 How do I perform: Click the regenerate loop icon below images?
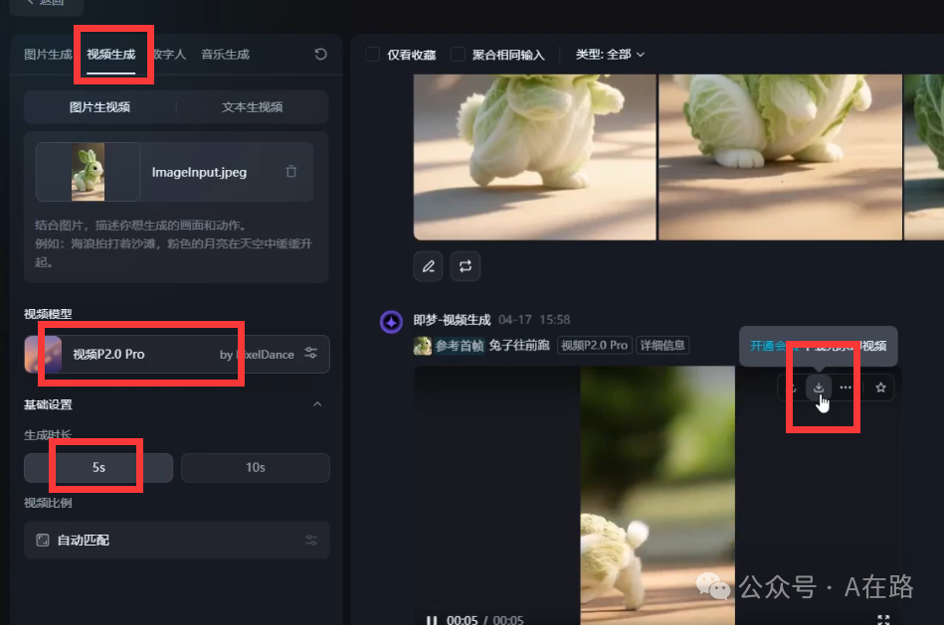point(465,266)
